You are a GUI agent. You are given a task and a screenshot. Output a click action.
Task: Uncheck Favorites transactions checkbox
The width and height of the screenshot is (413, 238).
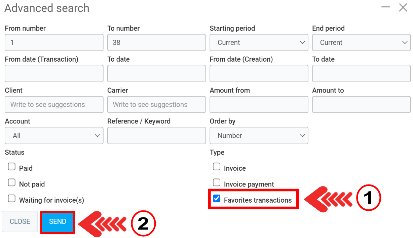[x=217, y=199]
